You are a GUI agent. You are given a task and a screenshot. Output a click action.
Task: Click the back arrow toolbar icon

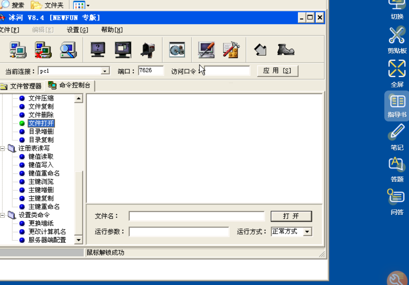(x=260, y=50)
